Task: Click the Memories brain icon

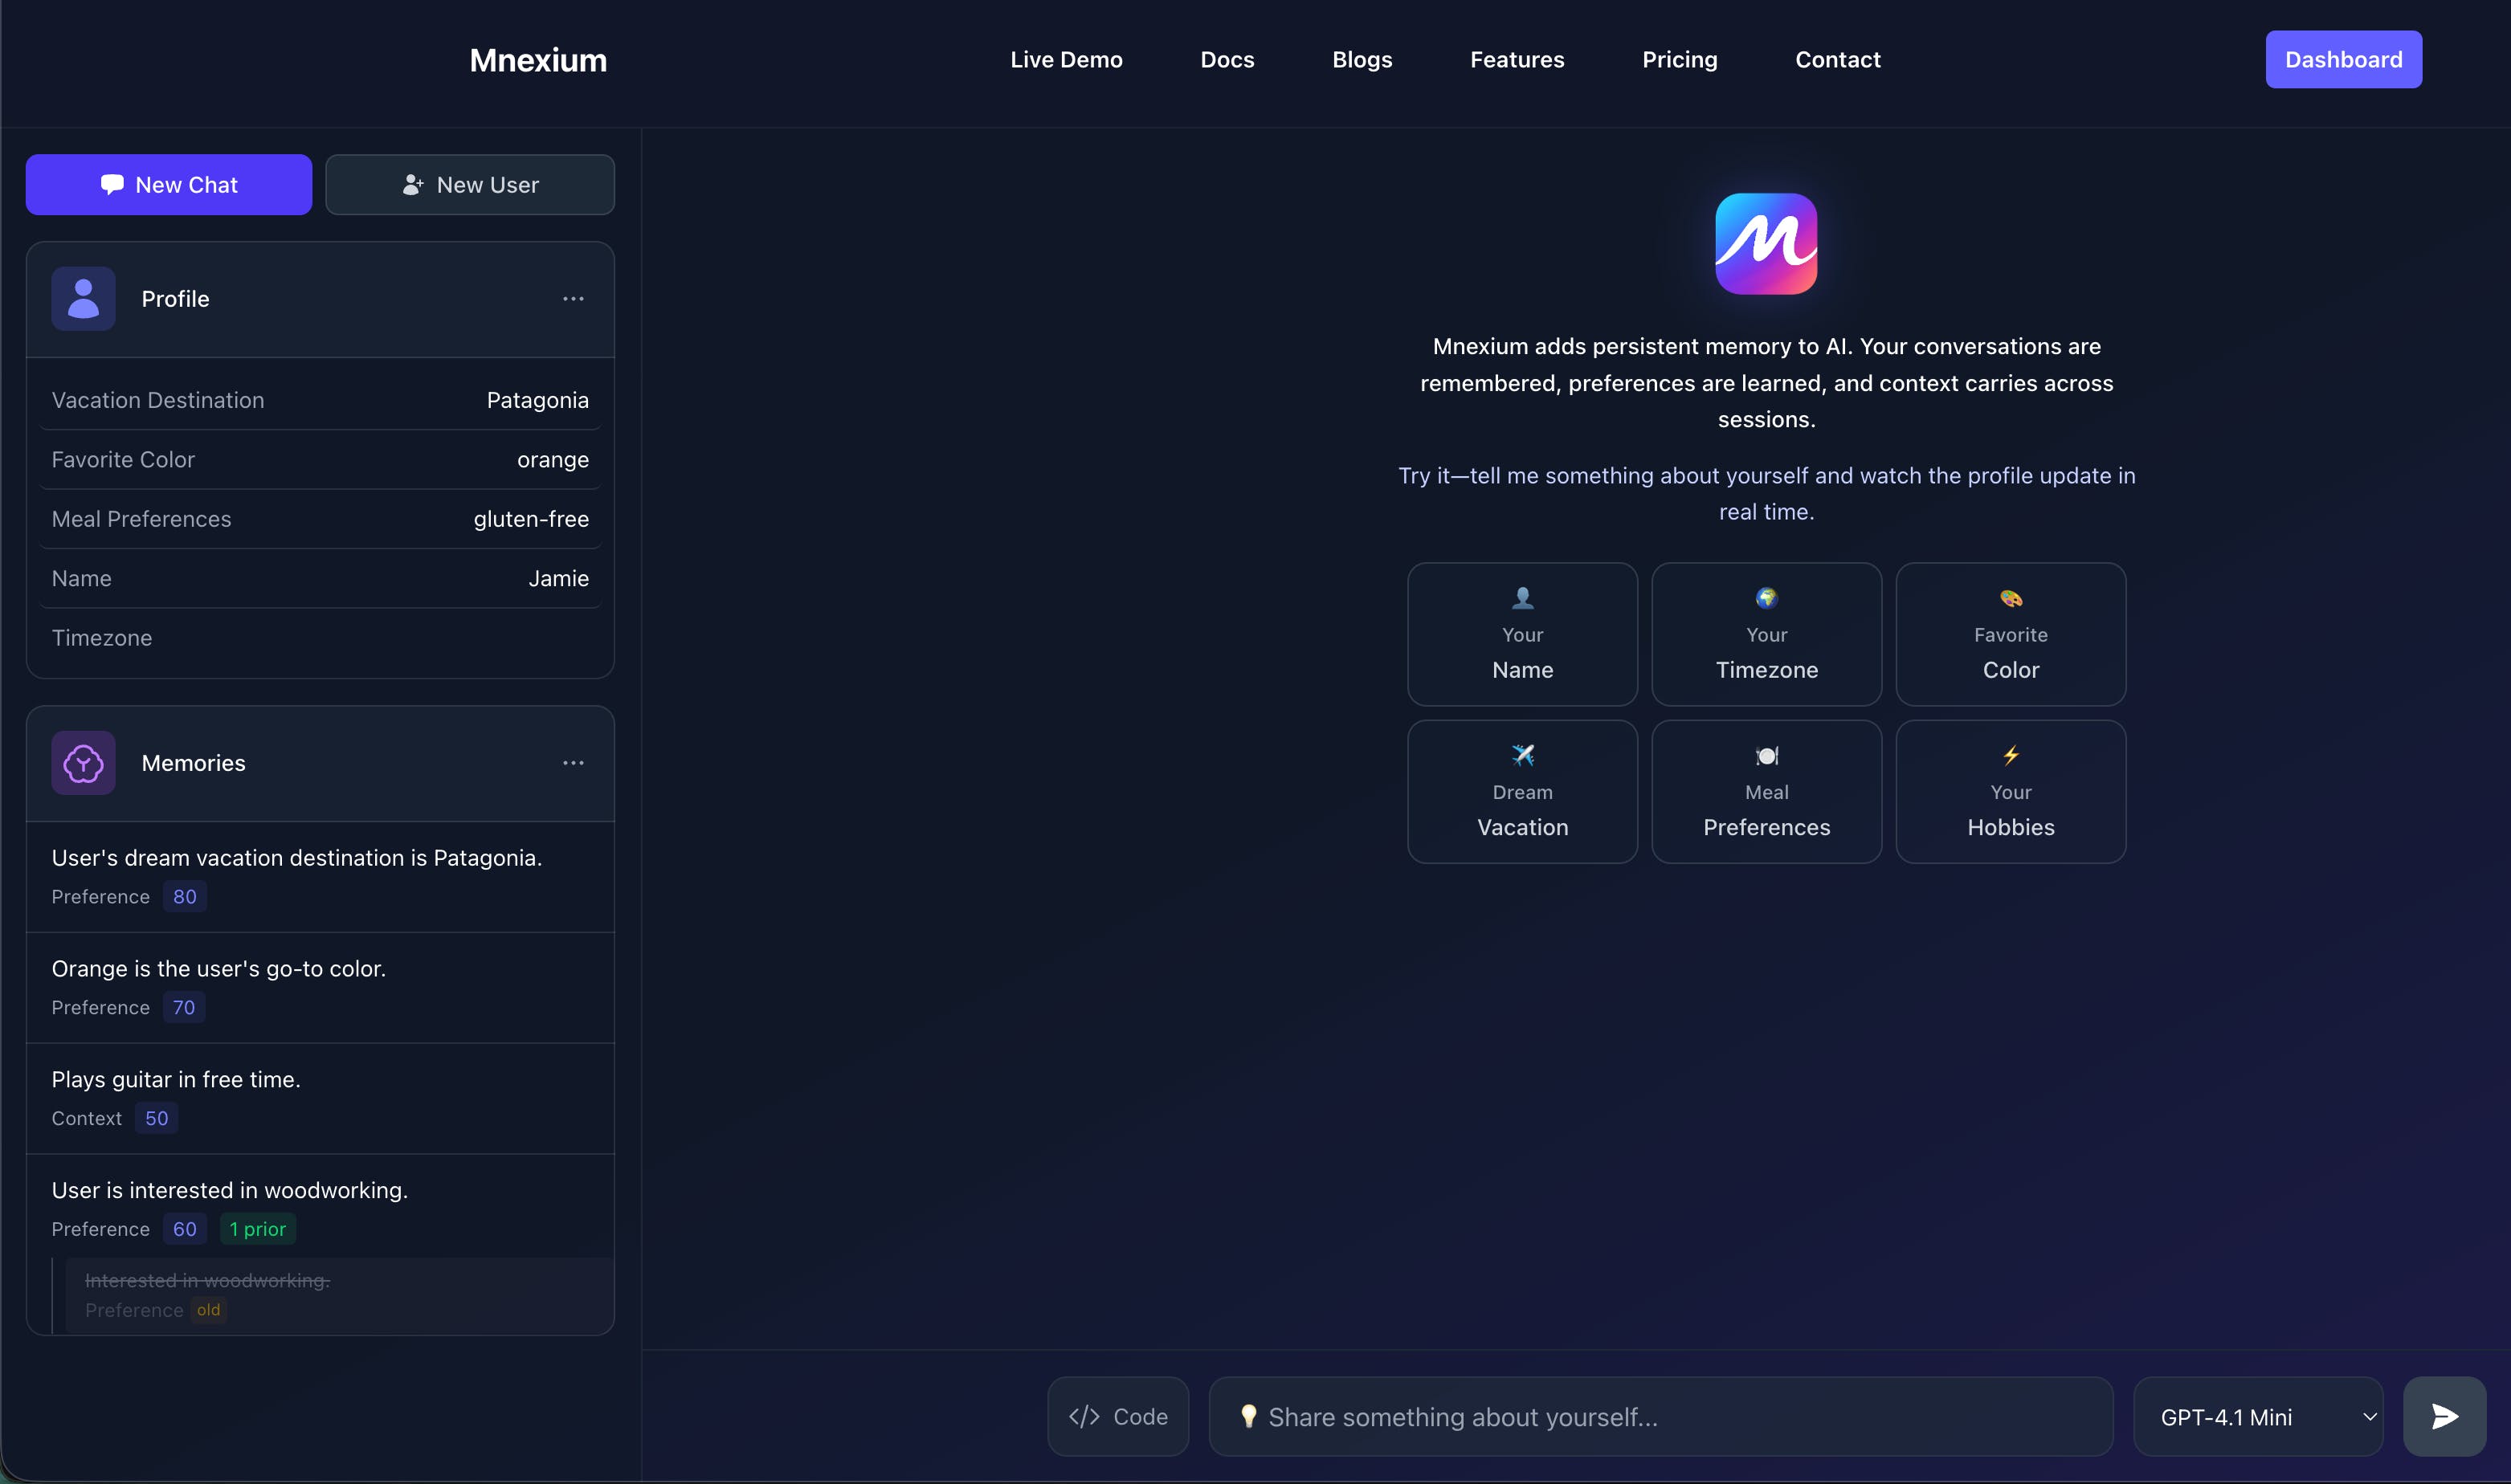Action: tap(83, 763)
